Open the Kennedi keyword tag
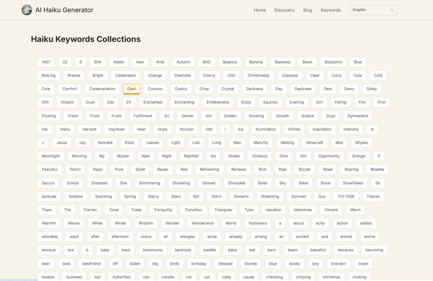This screenshot has width=433, height=281. (x=105, y=143)
